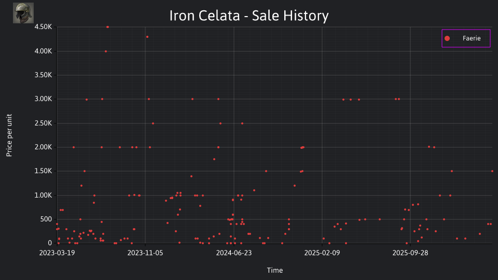Viewport: 498px width, 280px height.
Task: Select the rightmost 1.50K data point
Action: click(x=492, y=171)
